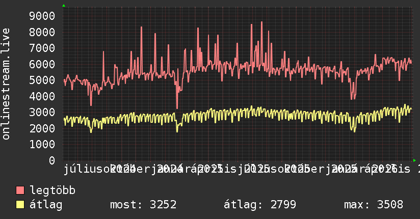Click the 3000 y-axis label
The height and width of the screenshot is (219, 420).
[x=42, y=112]
